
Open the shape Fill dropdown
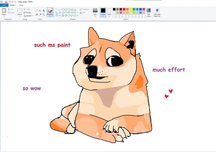point(83,12)
